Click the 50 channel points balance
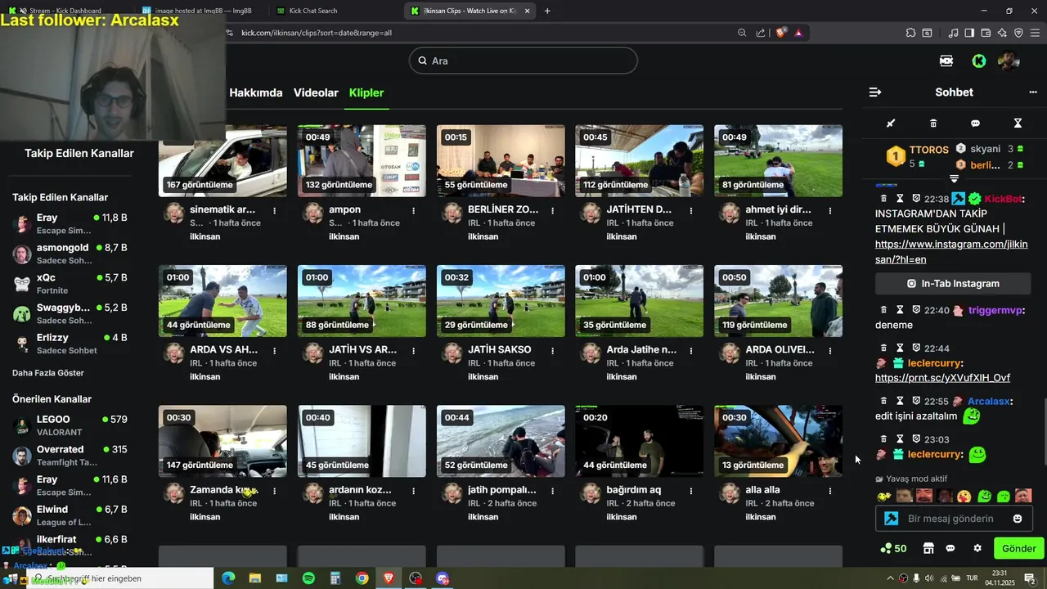1047x589 pixels. (893, 548)
